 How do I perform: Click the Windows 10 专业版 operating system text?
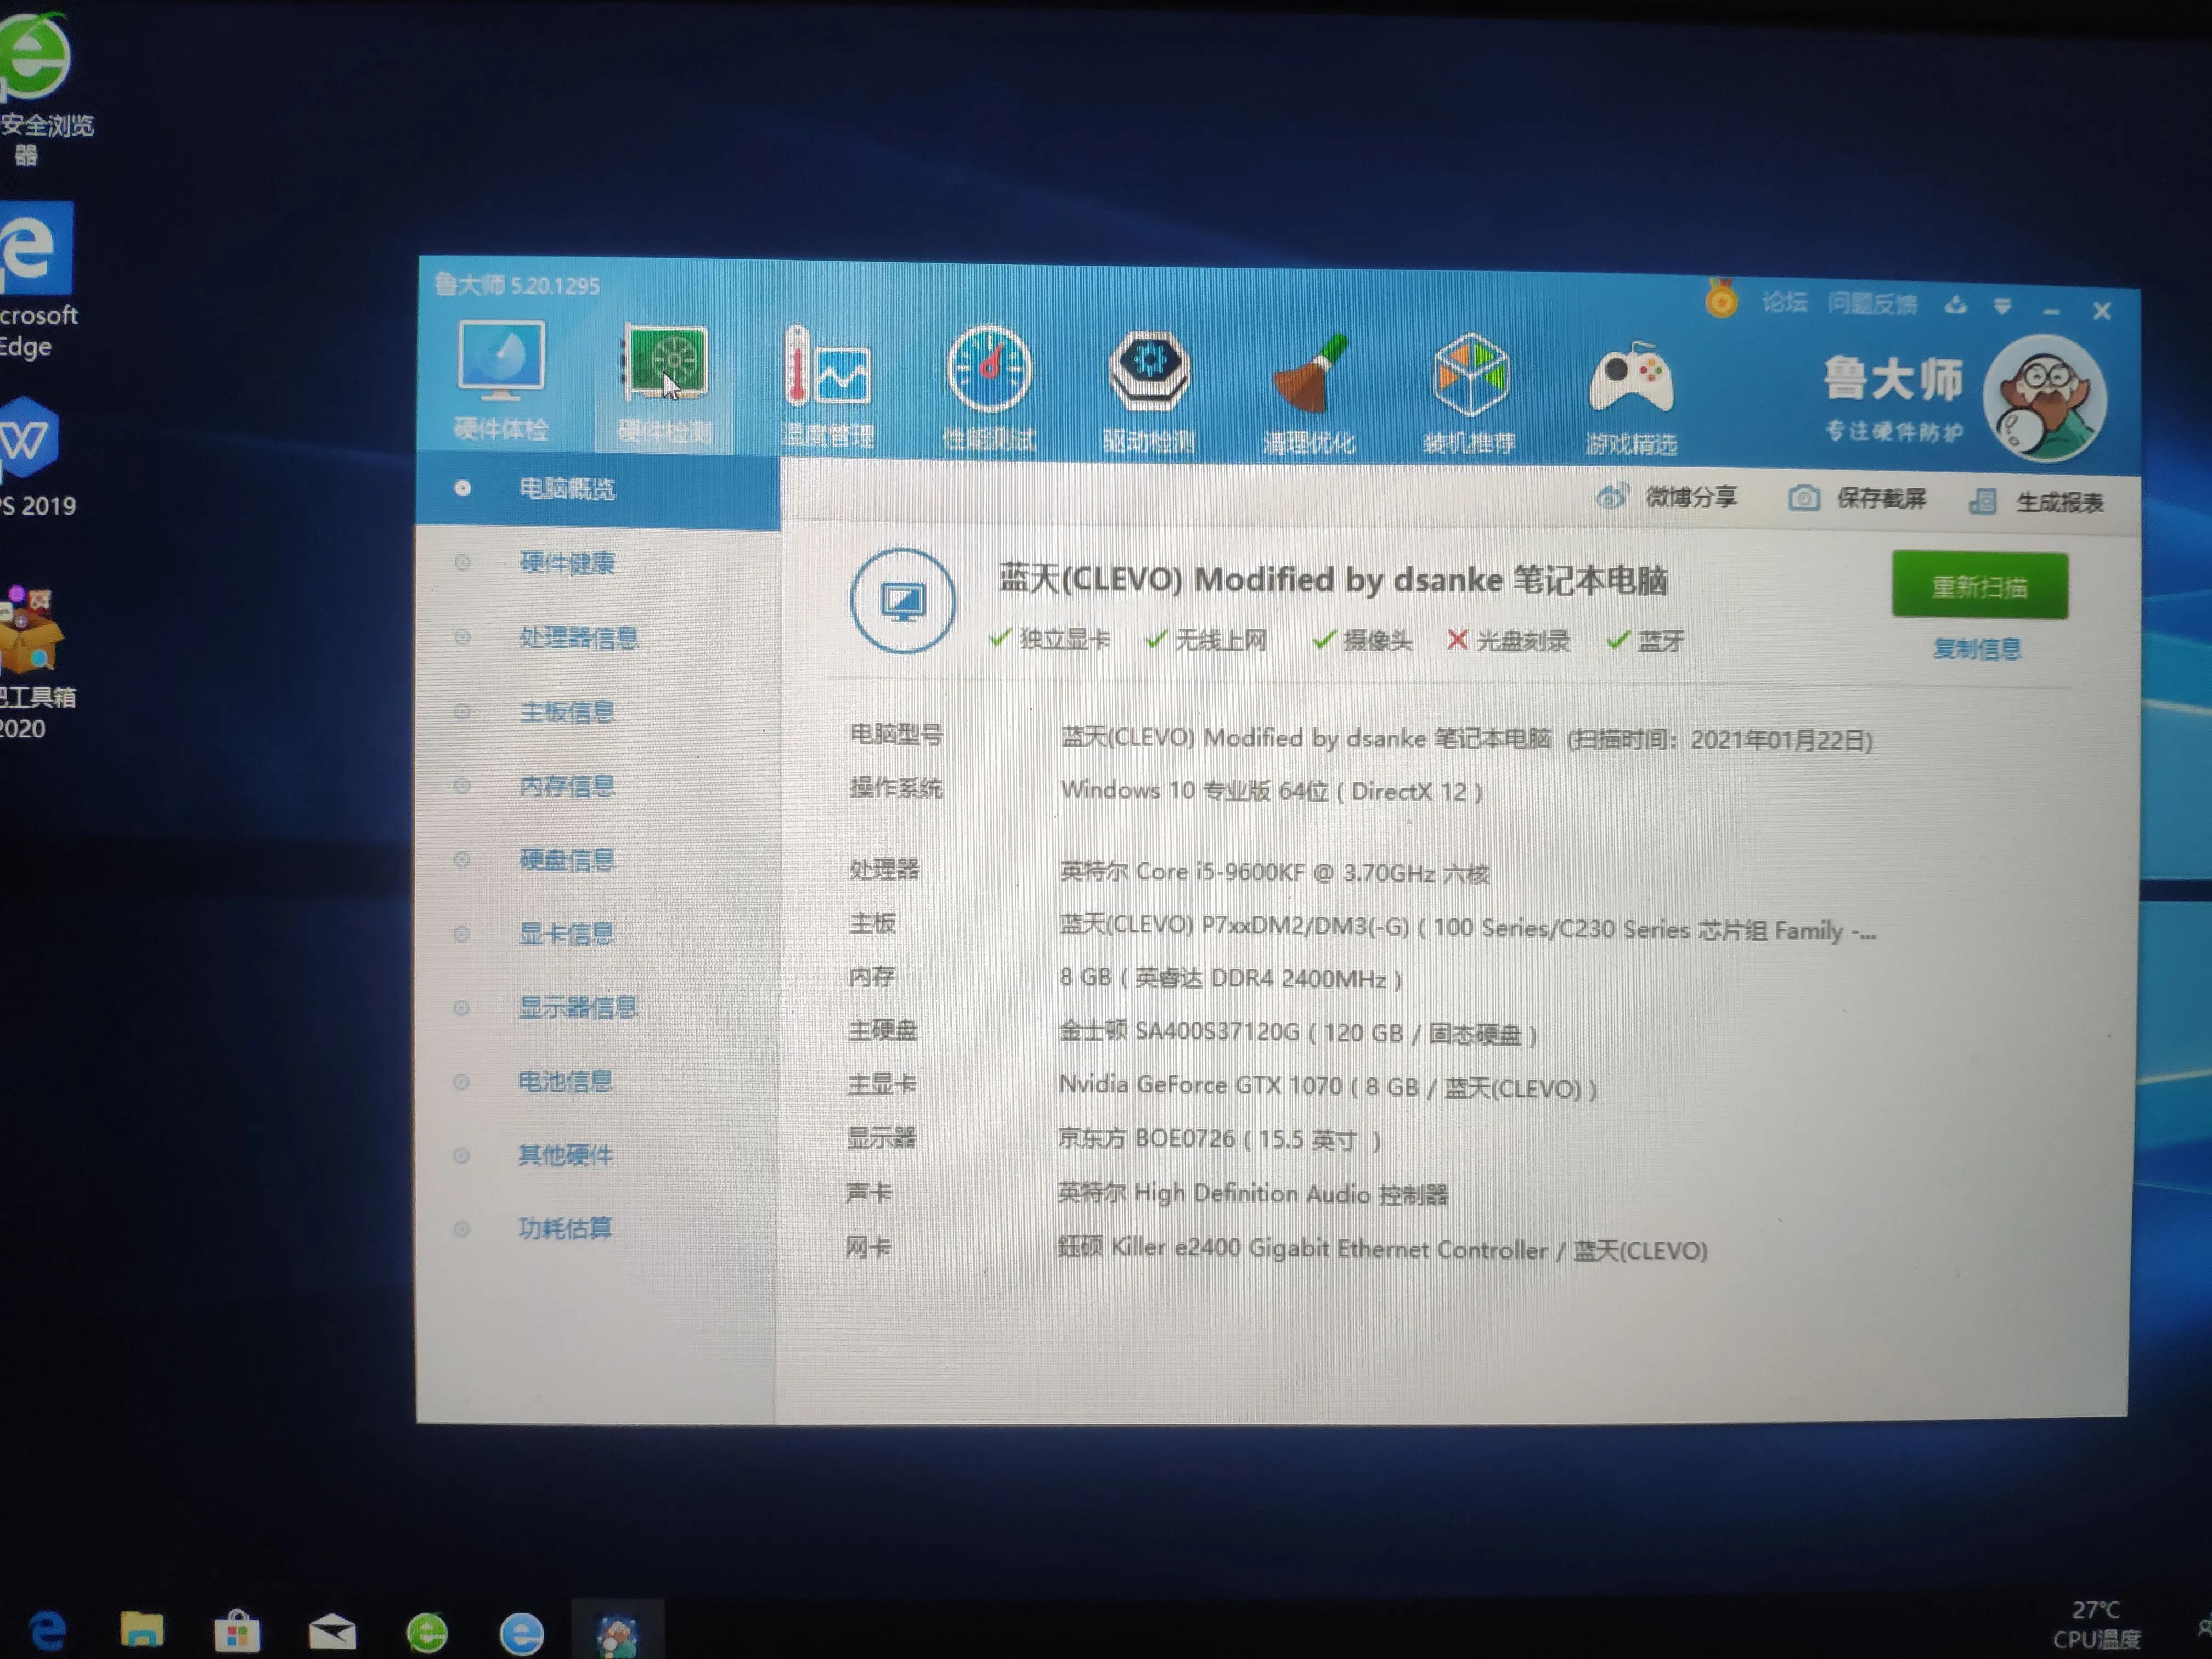pyautogui.click(x=1271, y=790)
